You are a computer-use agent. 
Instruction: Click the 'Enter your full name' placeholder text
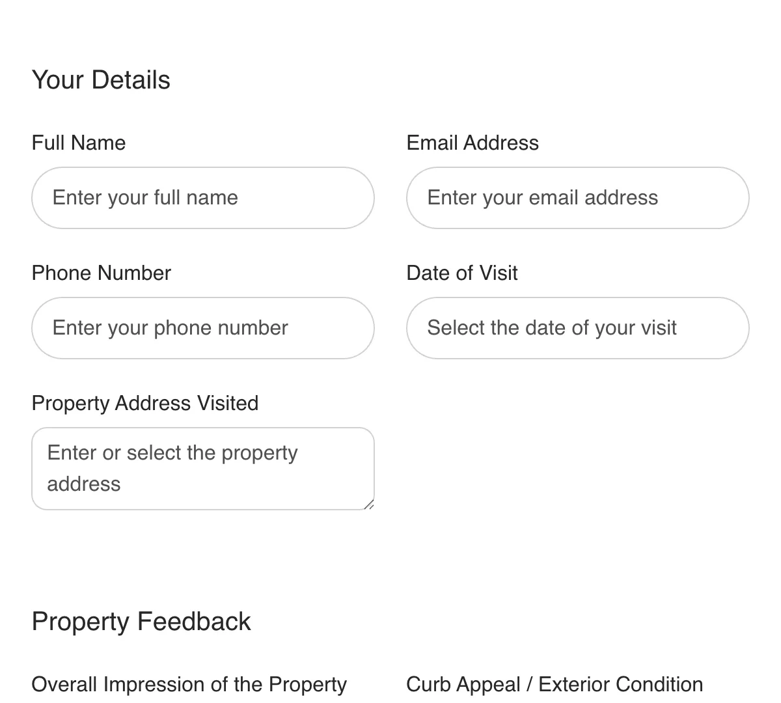pos(145,198)
